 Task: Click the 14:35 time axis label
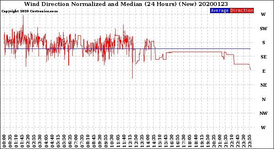point(154,141)
